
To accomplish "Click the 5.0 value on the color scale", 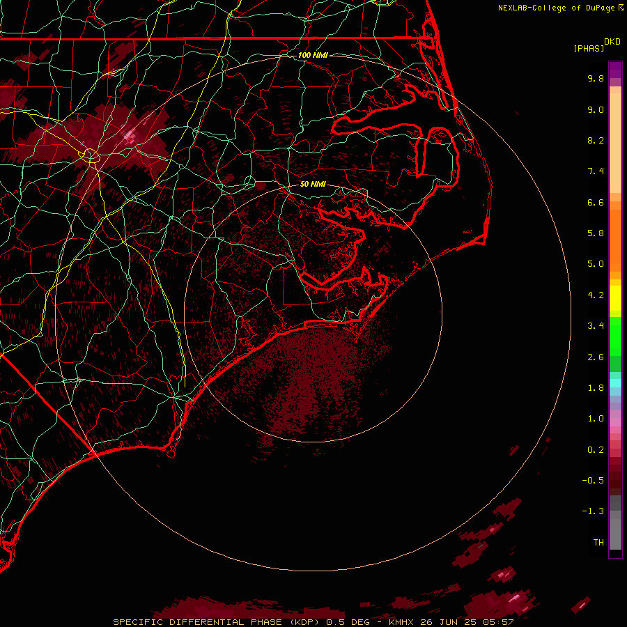I will [x=596, y=264].
